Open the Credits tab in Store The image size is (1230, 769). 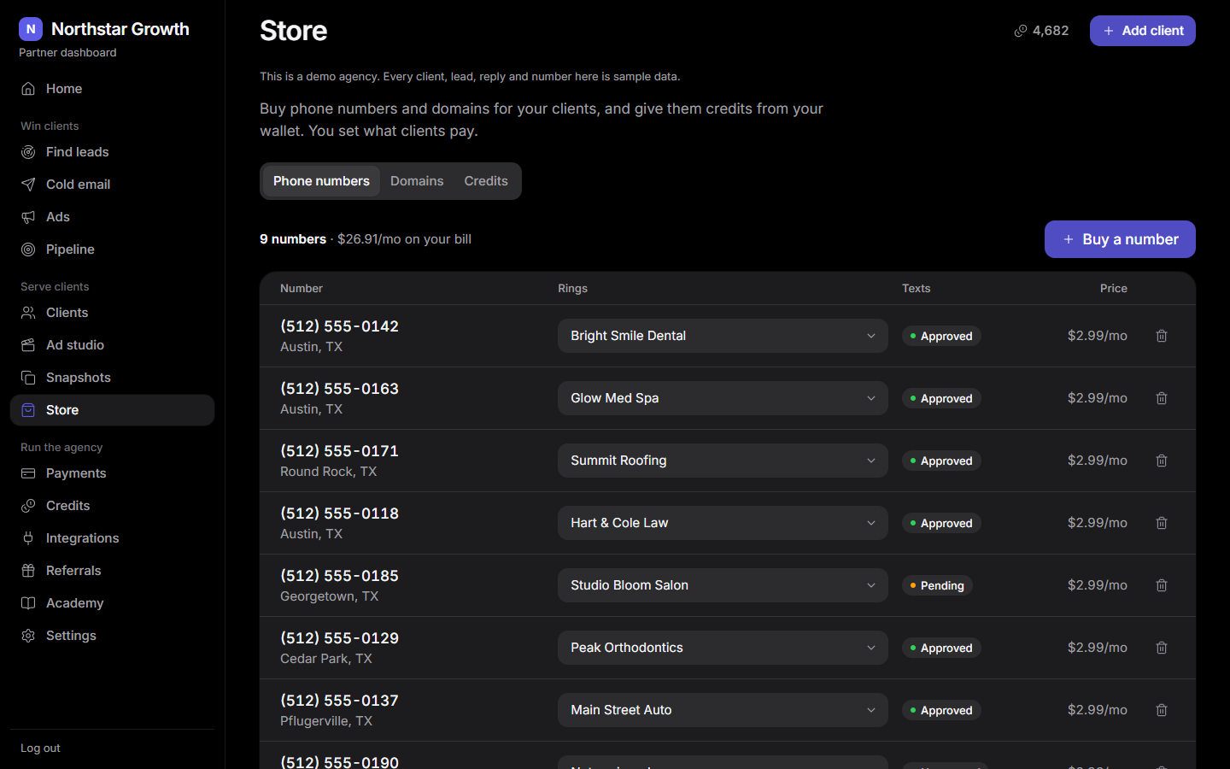[486, 181]
